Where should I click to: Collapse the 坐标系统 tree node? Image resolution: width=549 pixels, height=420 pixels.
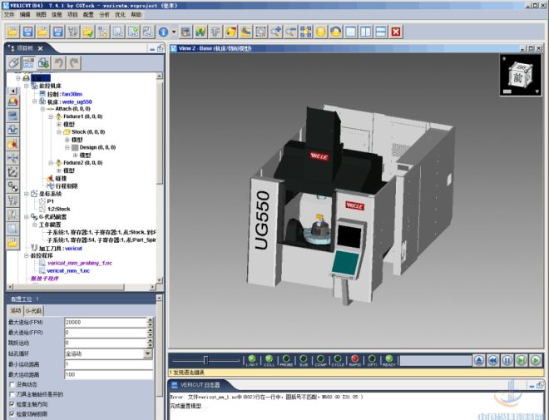[27, 194]
